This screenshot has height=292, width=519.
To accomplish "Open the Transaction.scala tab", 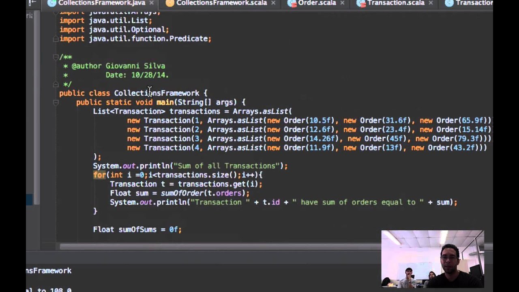I will (x=396, y=3).
